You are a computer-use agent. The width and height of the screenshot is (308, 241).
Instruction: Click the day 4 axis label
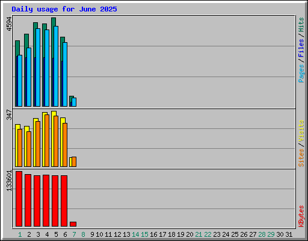pyautogui.click(x=47, y=234)
